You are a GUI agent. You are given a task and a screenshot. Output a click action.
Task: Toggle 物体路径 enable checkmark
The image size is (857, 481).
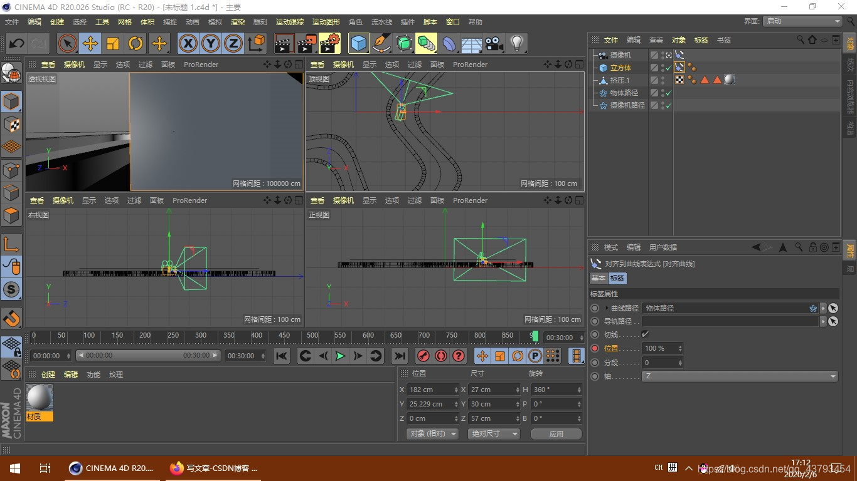click(669, 93)
